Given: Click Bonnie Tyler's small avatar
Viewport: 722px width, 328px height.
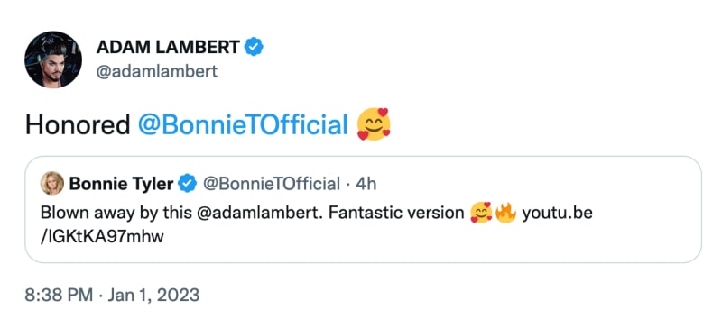Looking at the screenshot, I should (52, 184).
